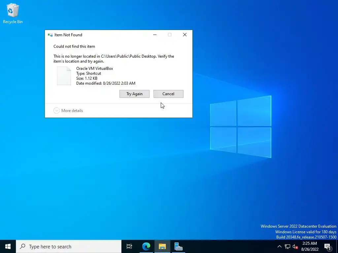Click the Could not find this item heading
The image size is (338, 253).
point(74,46)
